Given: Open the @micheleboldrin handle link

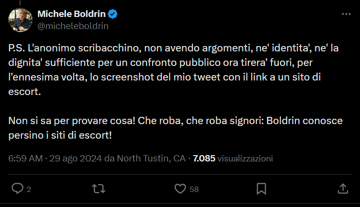Looking at the screenshot, I should [x=72, y=26].
